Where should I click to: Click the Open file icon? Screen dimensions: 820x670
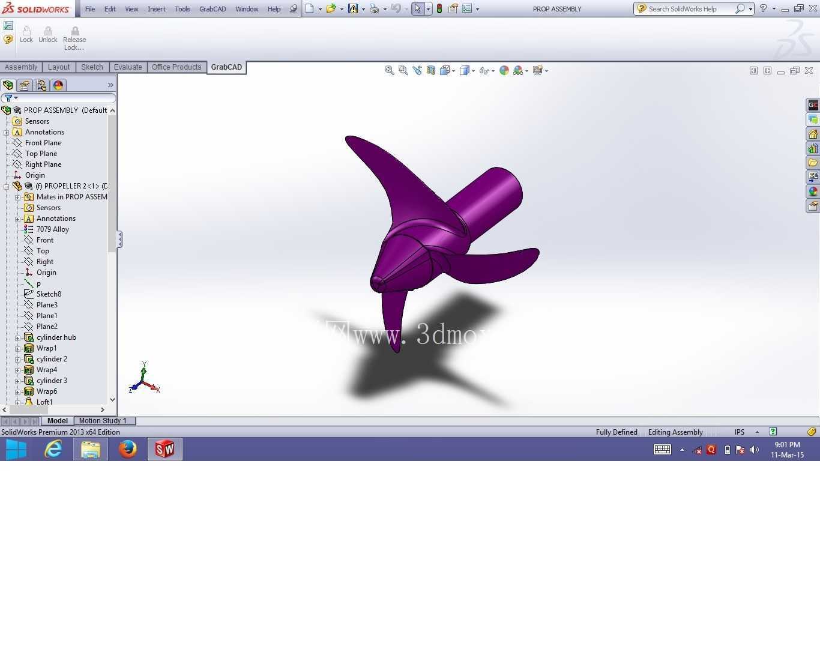tap(330, 8)
